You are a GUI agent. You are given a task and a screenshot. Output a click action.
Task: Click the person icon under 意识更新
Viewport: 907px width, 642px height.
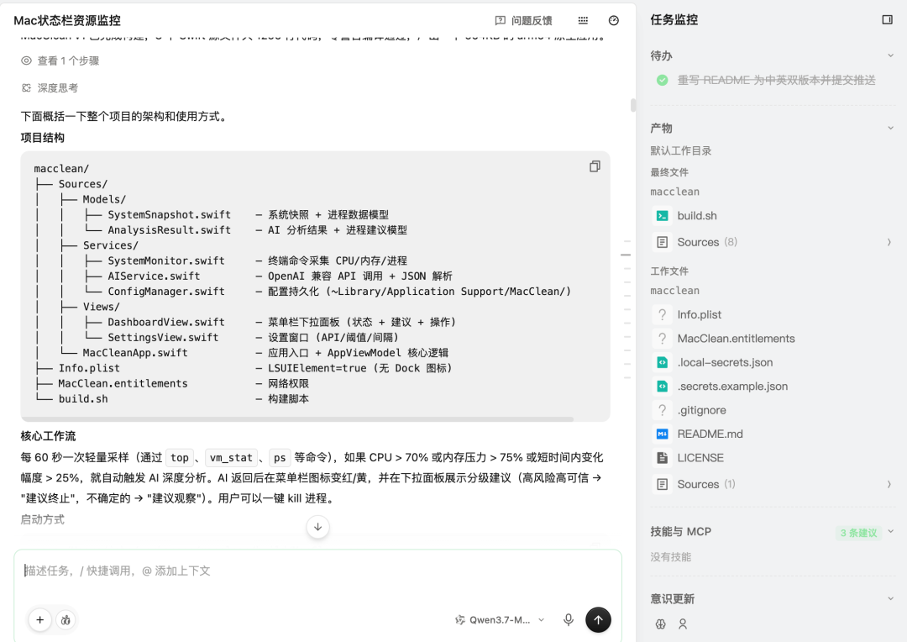(x=683, y=624)
